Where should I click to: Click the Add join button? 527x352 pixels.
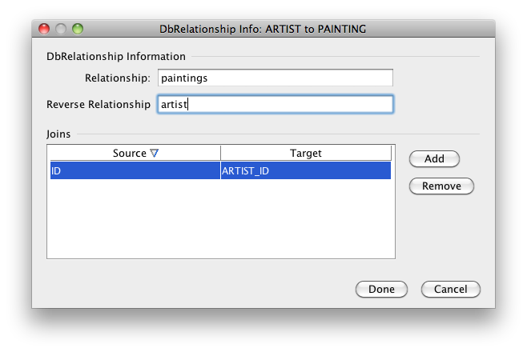[434, 159]
